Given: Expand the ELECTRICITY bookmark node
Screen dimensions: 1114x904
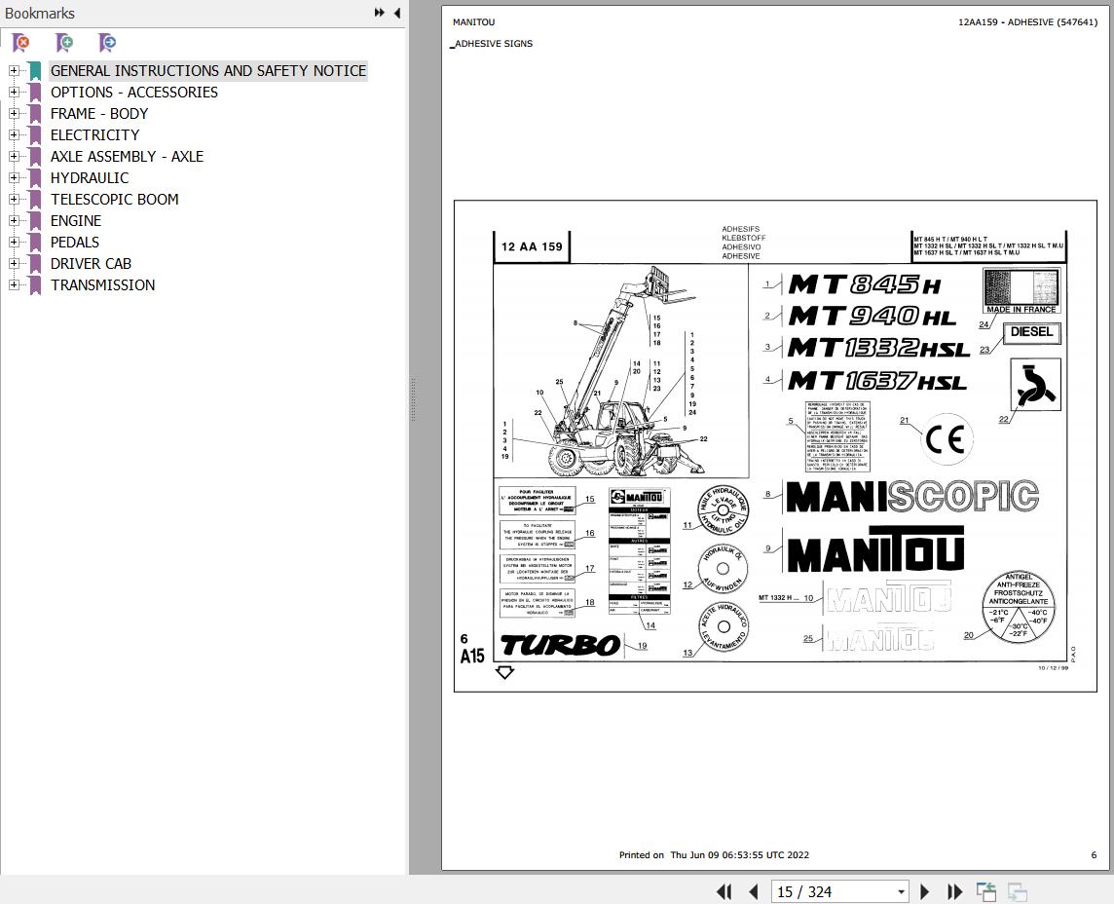Looking at the screenshot, I should coord(14,134).
